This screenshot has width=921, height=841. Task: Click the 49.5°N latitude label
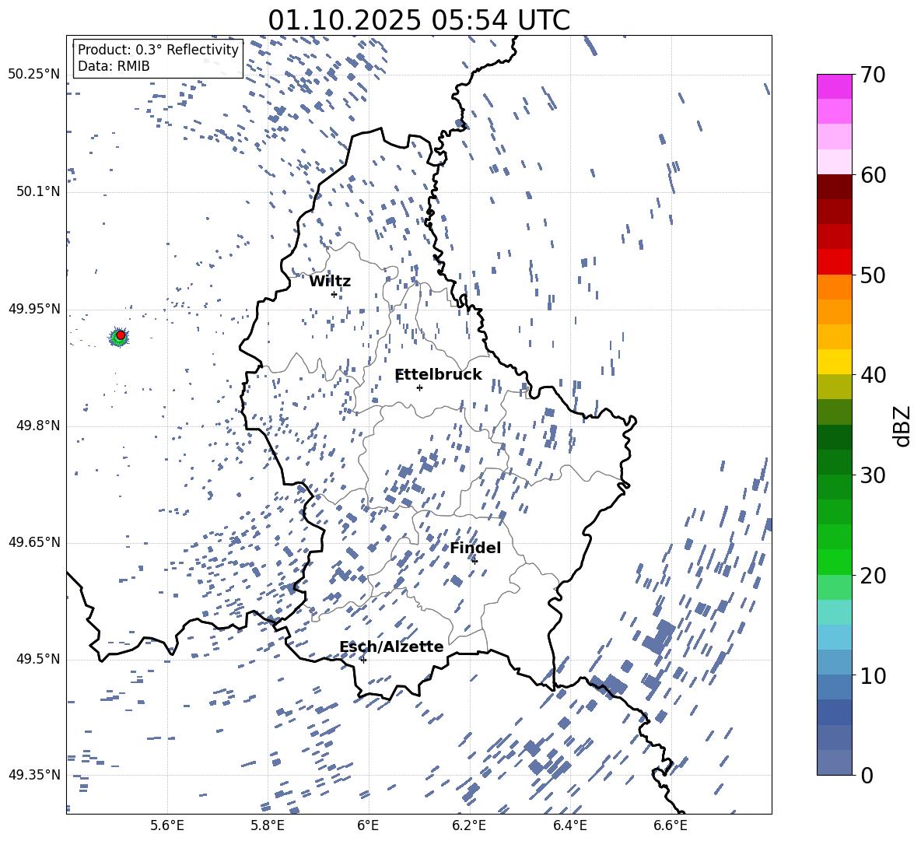click(x=38, y=659)
